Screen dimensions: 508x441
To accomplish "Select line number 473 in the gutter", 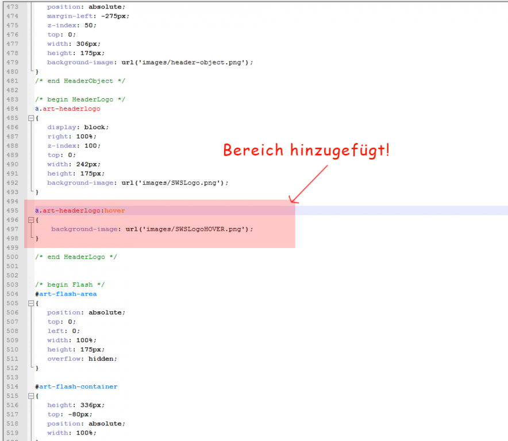I will click(x=11, y=7).
